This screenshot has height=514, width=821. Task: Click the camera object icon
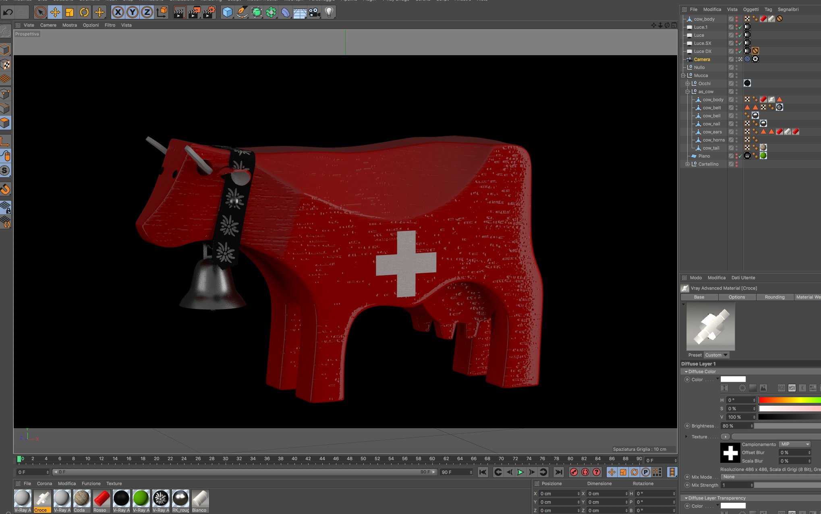[x=314, y=12]
